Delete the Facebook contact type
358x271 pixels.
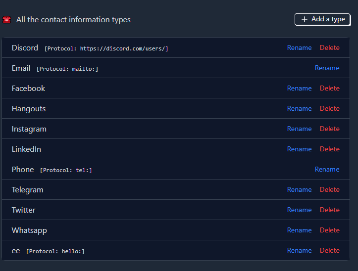[x=330, y=89]
